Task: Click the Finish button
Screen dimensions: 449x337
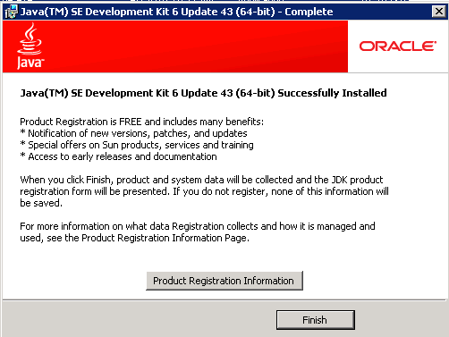Action: pyautogui.click(x=316, y=320)
